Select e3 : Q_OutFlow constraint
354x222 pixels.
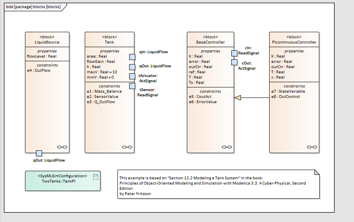[x=101, y=102]
